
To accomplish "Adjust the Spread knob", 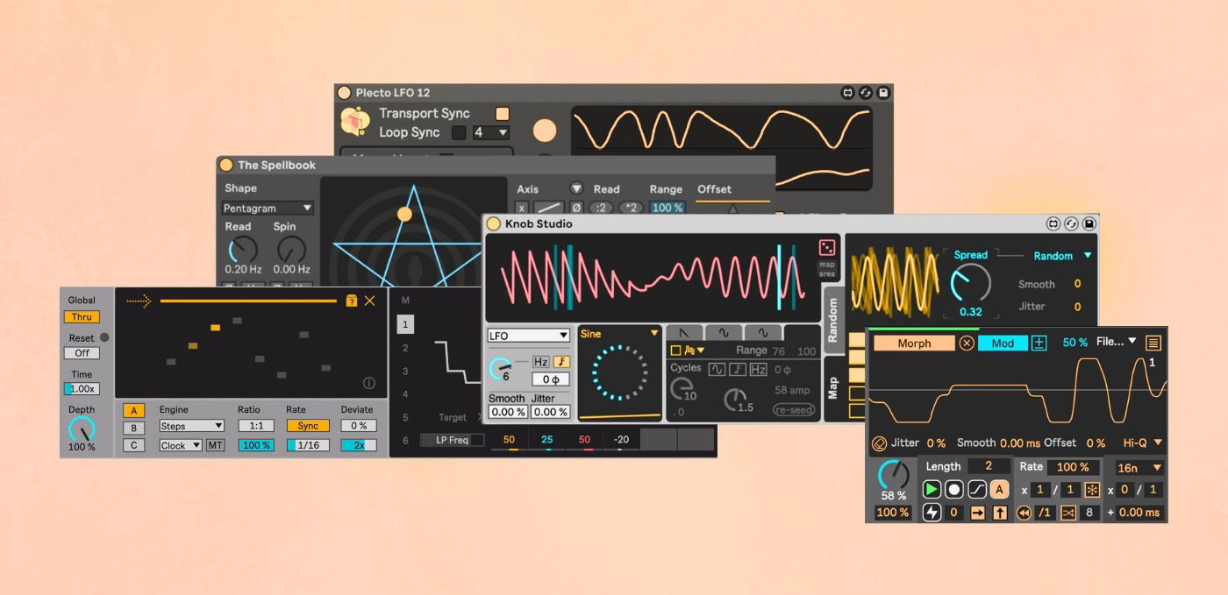I will (x=970, y=284).
